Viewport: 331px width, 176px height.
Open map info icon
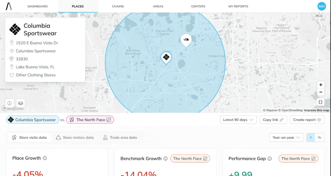(10, 103)
